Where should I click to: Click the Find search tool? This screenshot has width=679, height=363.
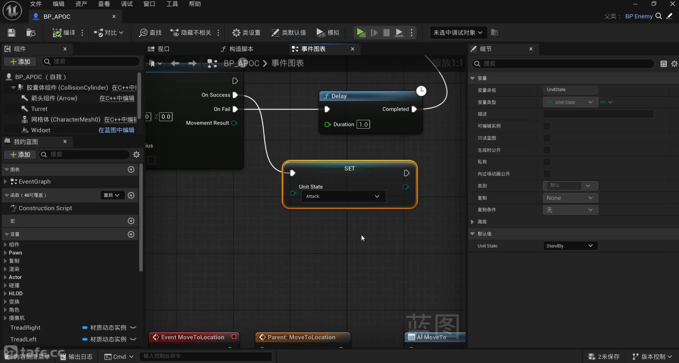click(x=150, y=33)
